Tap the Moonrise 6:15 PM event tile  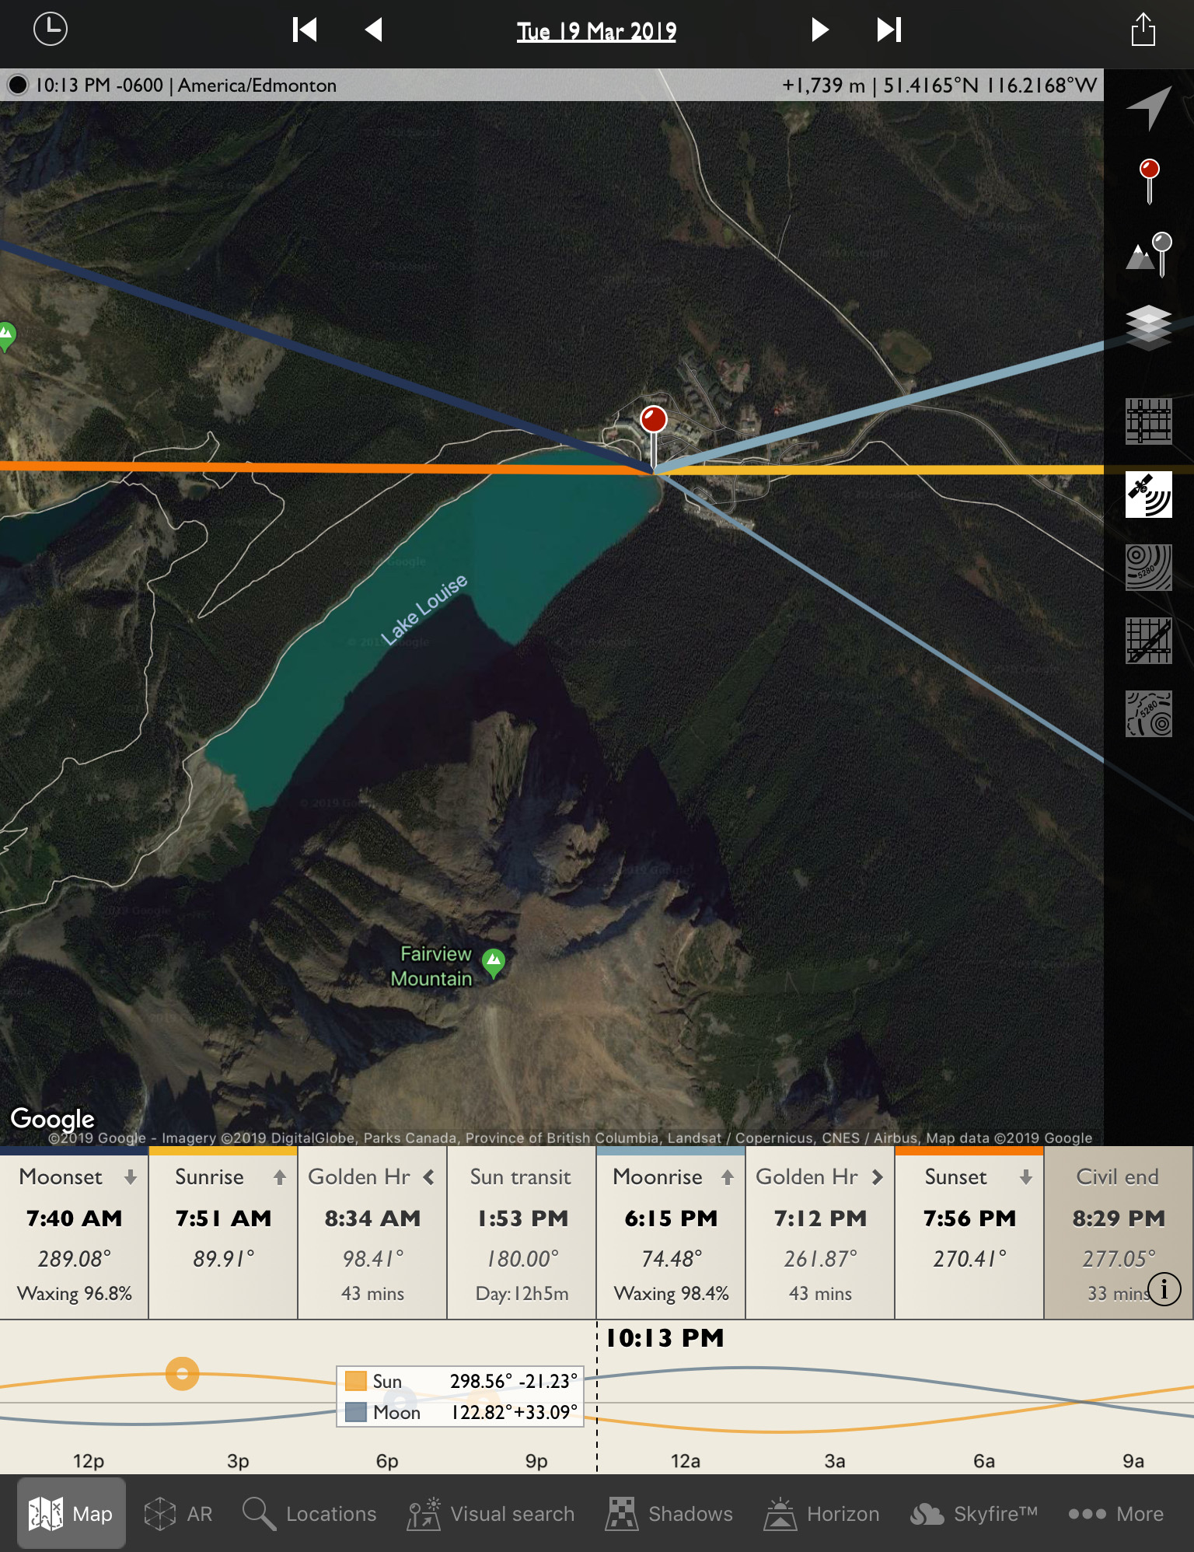pyautogui.click(x=671, y=1232)
